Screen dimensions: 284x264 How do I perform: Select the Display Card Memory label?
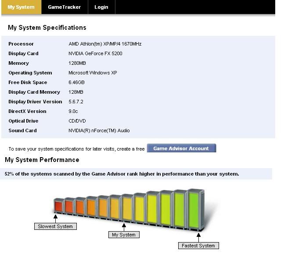point(34,92)
